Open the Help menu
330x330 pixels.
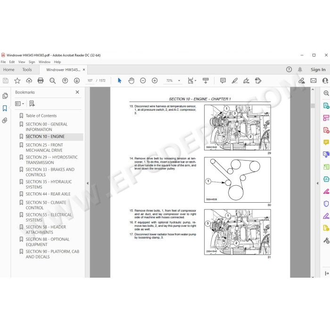(x=58, y=62)
